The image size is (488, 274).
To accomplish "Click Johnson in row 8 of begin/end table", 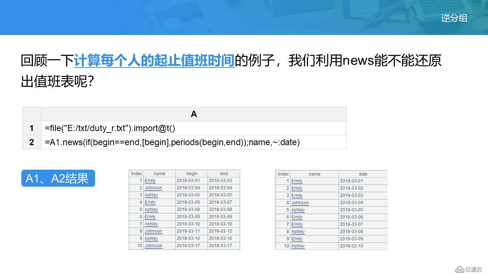I will click(153, 231).
